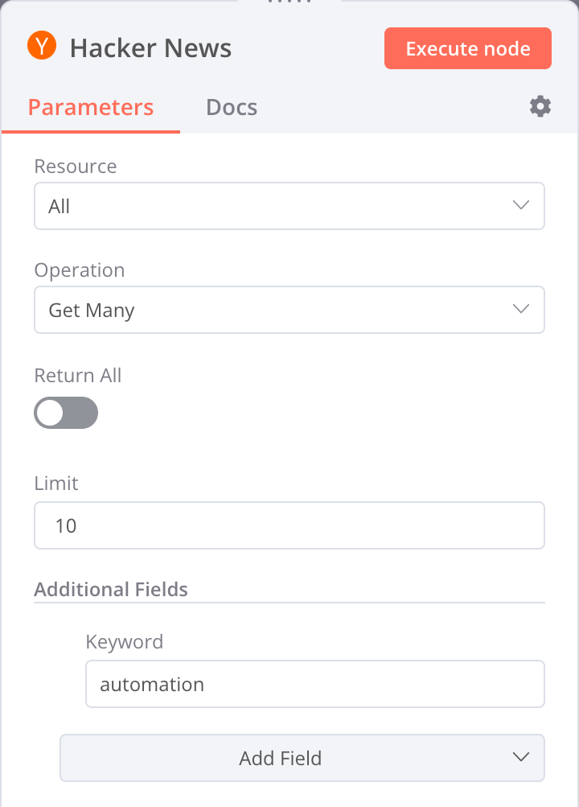The image size is (579, 807).
Task: Switch to the Docs tab
Action: tap(232, 107)
